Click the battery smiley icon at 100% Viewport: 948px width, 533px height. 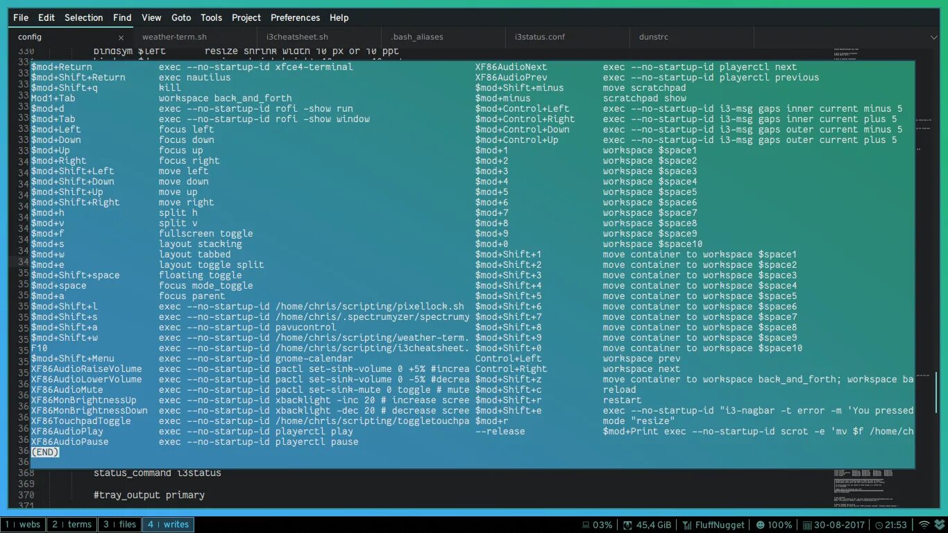pos(761,525)
